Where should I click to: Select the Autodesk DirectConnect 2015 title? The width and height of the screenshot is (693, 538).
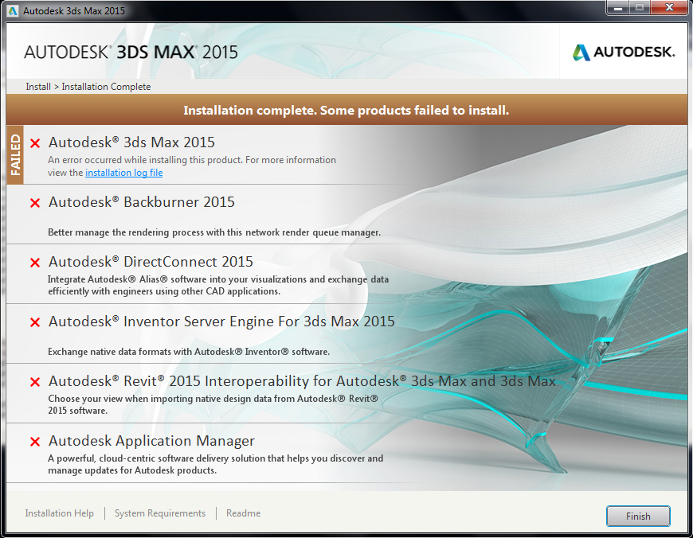point(151,262)
